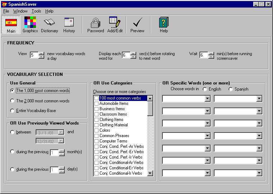This screenshot has width=273, height=194.
Task: Check Conj: Cond. Perf.-Ar Verbs
Action: (96, 147)
